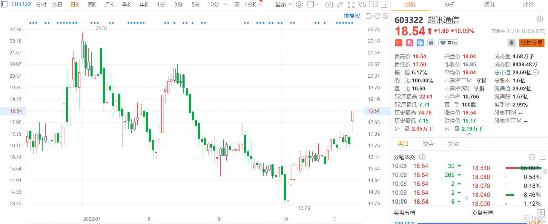The image size is (548, 224).
Task: Click 涨停价 18.54 value
Action: pos(469,113)
